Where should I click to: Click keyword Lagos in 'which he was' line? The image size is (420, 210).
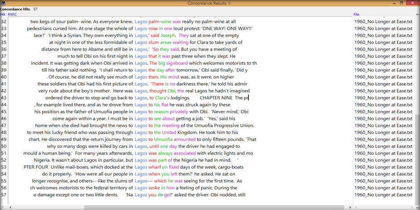point(141,181)
